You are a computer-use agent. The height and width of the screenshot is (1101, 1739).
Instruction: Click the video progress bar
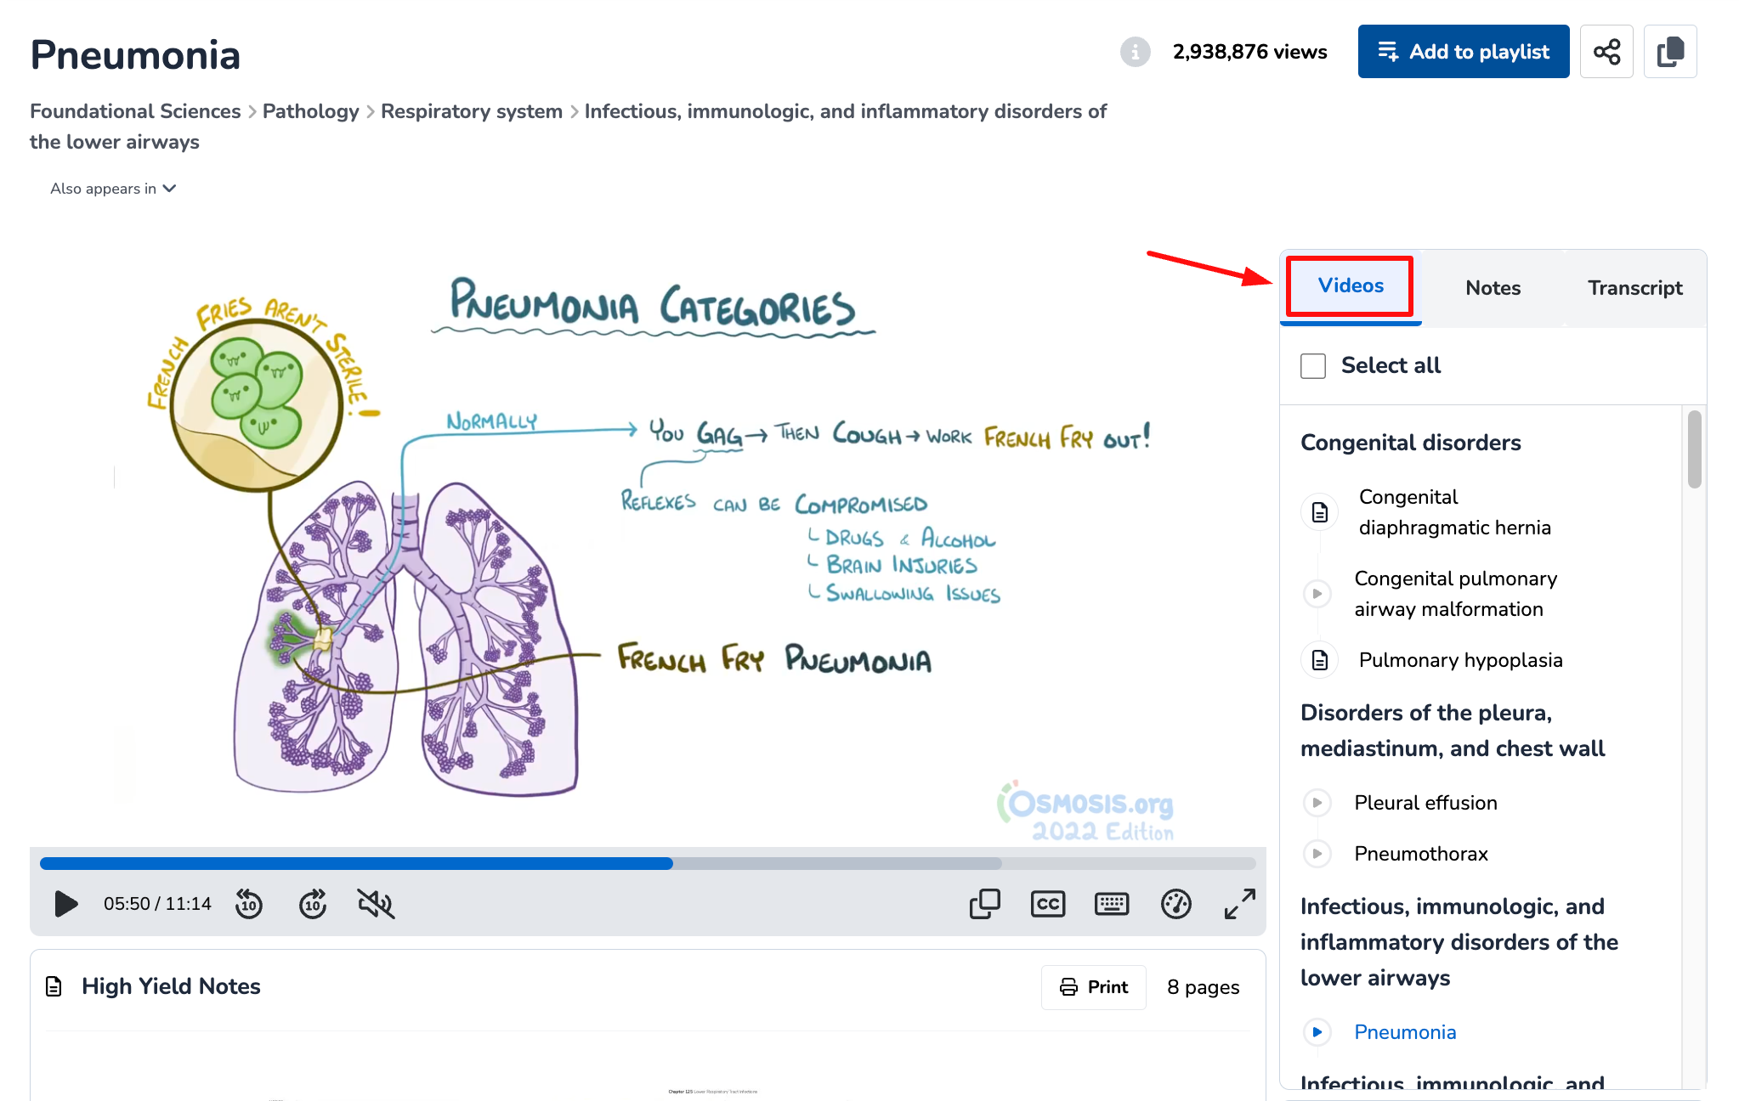pyautogui.click(x=646, y=863)
